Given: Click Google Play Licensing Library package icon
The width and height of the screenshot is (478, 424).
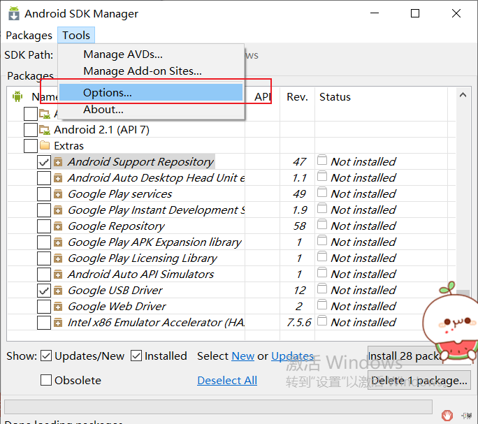Looking at the screenshot, I should [58, 258].
